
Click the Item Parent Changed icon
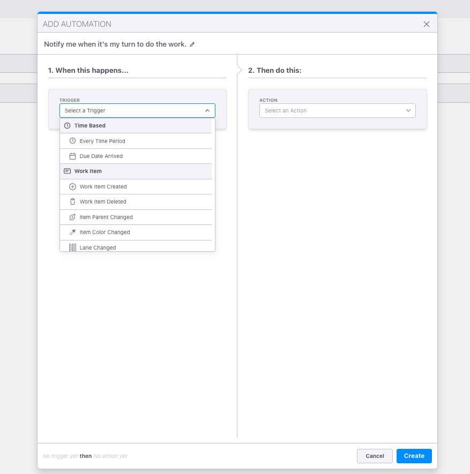73,217
